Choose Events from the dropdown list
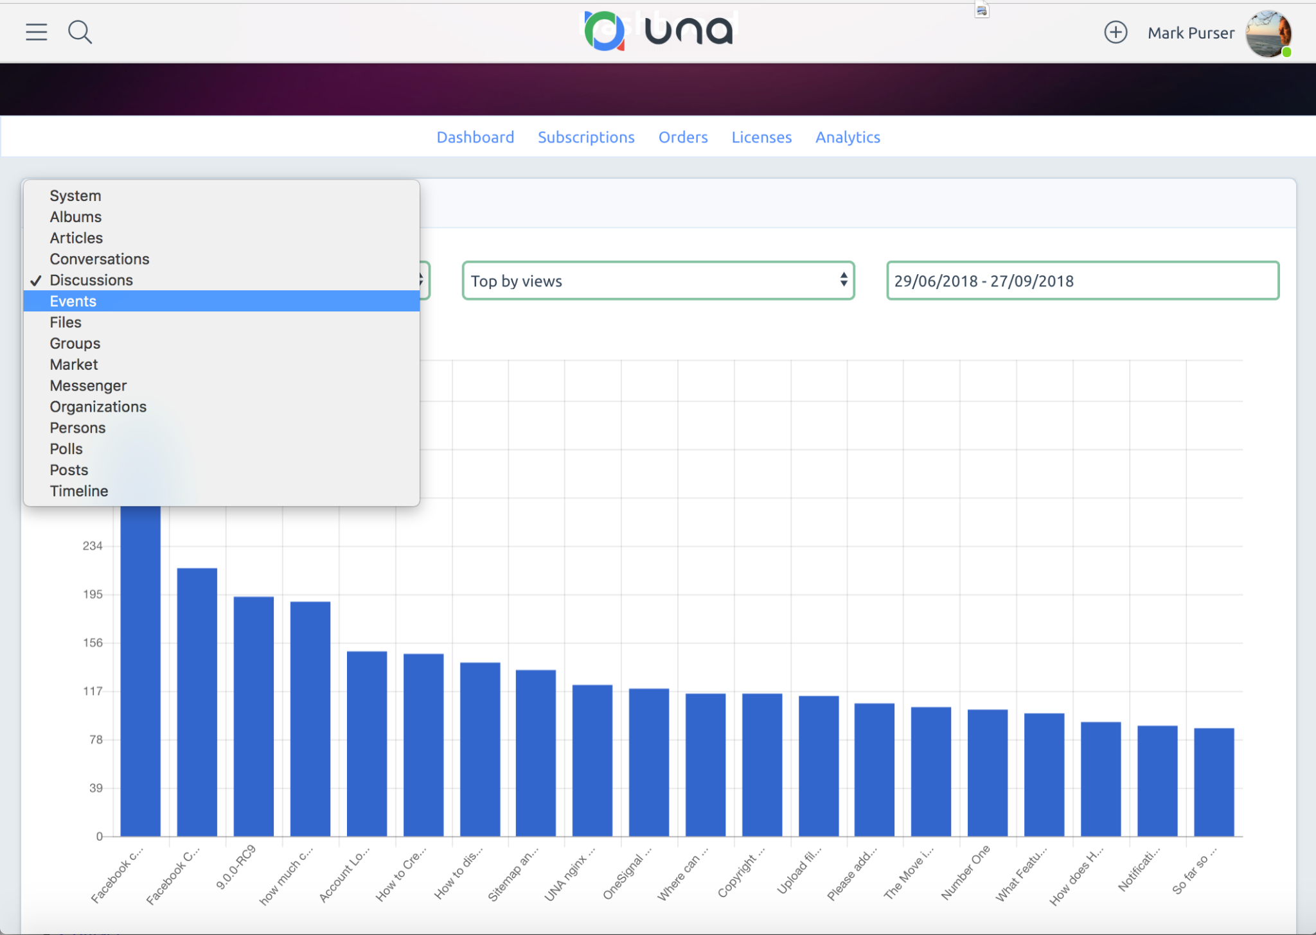Screen dimensions: 1316x935 (73, 301)
